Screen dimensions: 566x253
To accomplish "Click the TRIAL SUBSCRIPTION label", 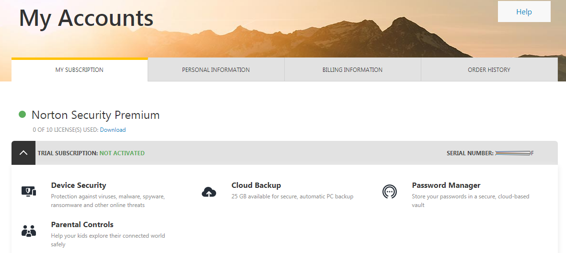I will (x=68, y=153).
